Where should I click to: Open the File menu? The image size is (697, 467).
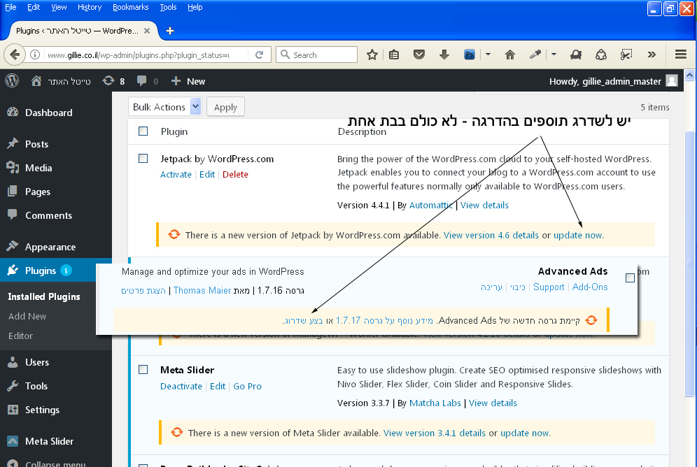point(10,7)
